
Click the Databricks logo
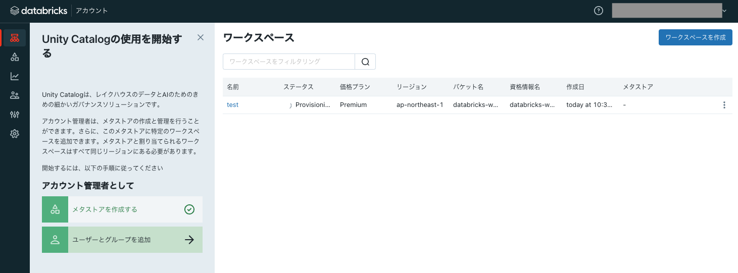tap(39, 11)
